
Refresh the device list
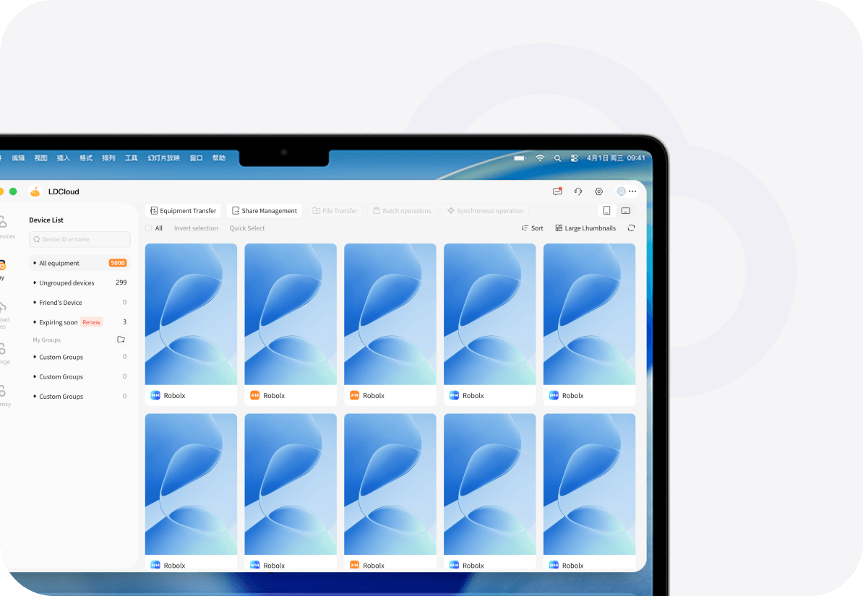pyautogui.click(x=631, y=228)
